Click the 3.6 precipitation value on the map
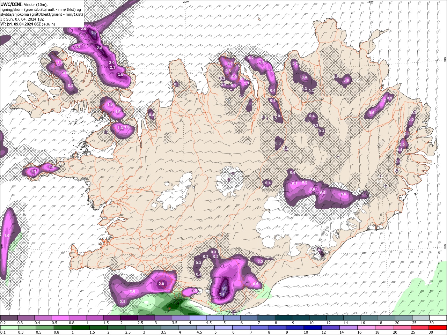447x335 pixels. point(94,32)
